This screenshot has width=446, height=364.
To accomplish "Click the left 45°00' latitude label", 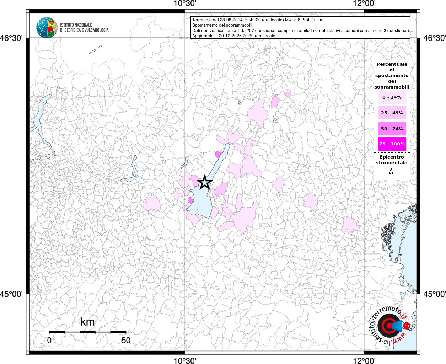I will click(x=12, y=294).
